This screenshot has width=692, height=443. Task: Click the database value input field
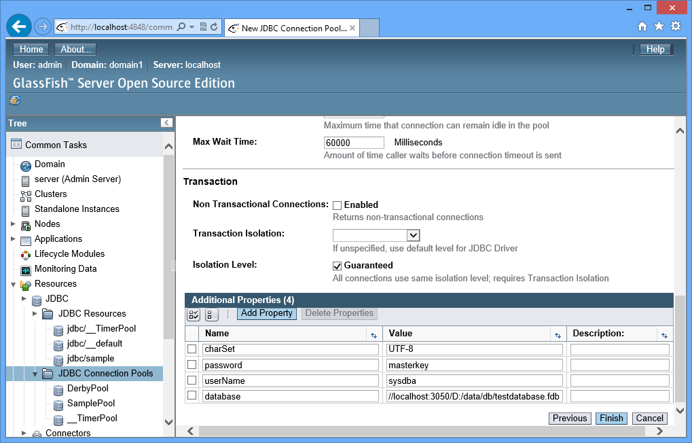tap(475, 396)
